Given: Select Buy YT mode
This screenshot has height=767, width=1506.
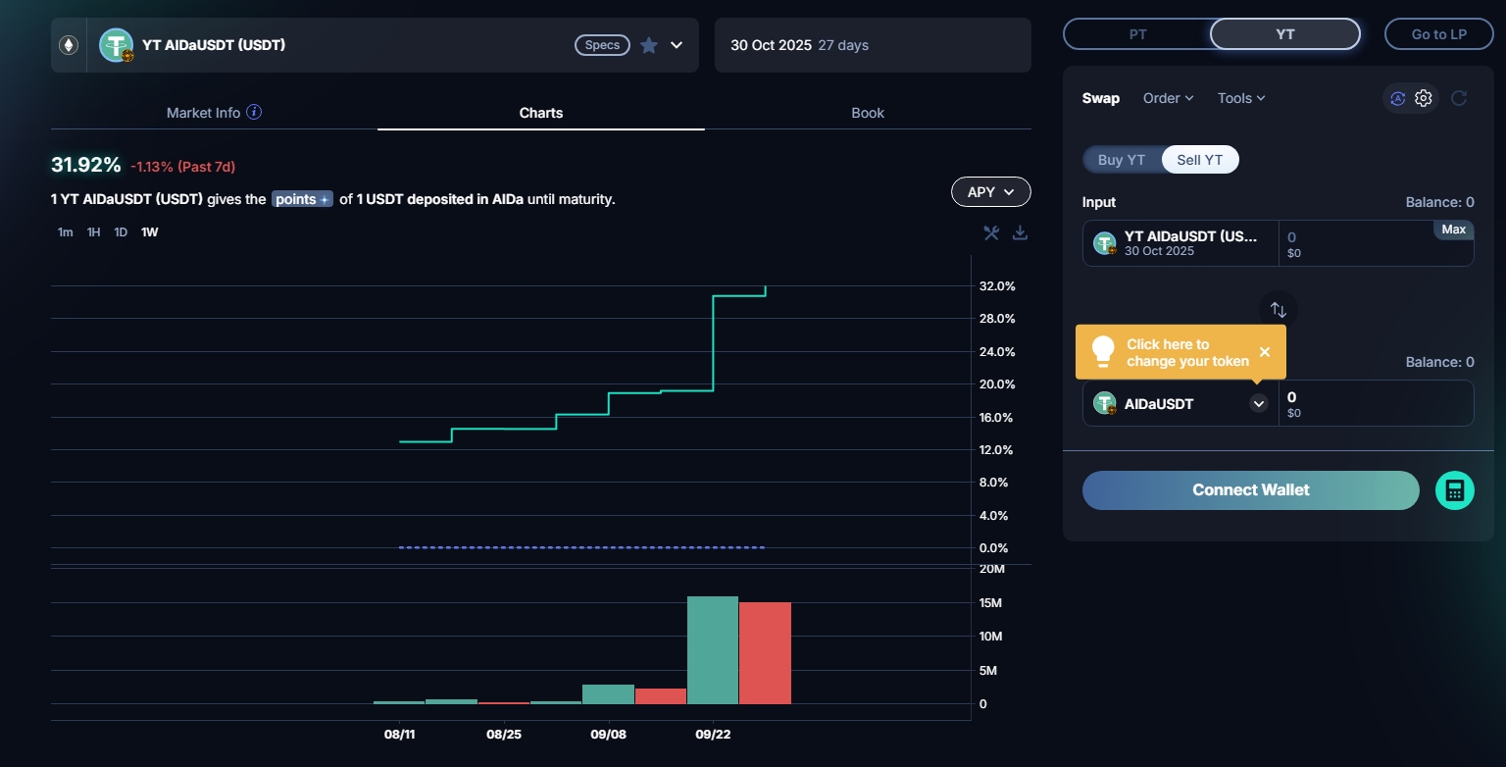Looking at the screenshot, I should pos(1121,160).
